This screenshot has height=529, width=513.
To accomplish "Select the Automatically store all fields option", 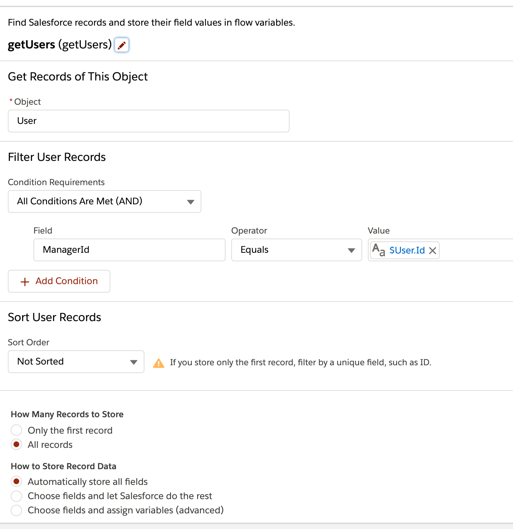I will click(16, 481).
